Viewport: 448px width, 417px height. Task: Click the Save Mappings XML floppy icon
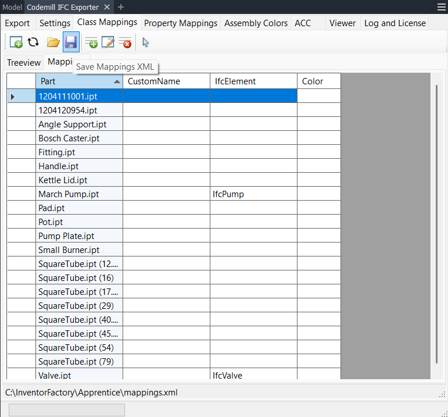pos(71,42)
